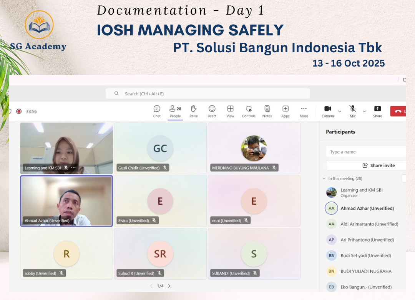
Task: Collapse the In this meeting list
Action: (x=324, y=178)
